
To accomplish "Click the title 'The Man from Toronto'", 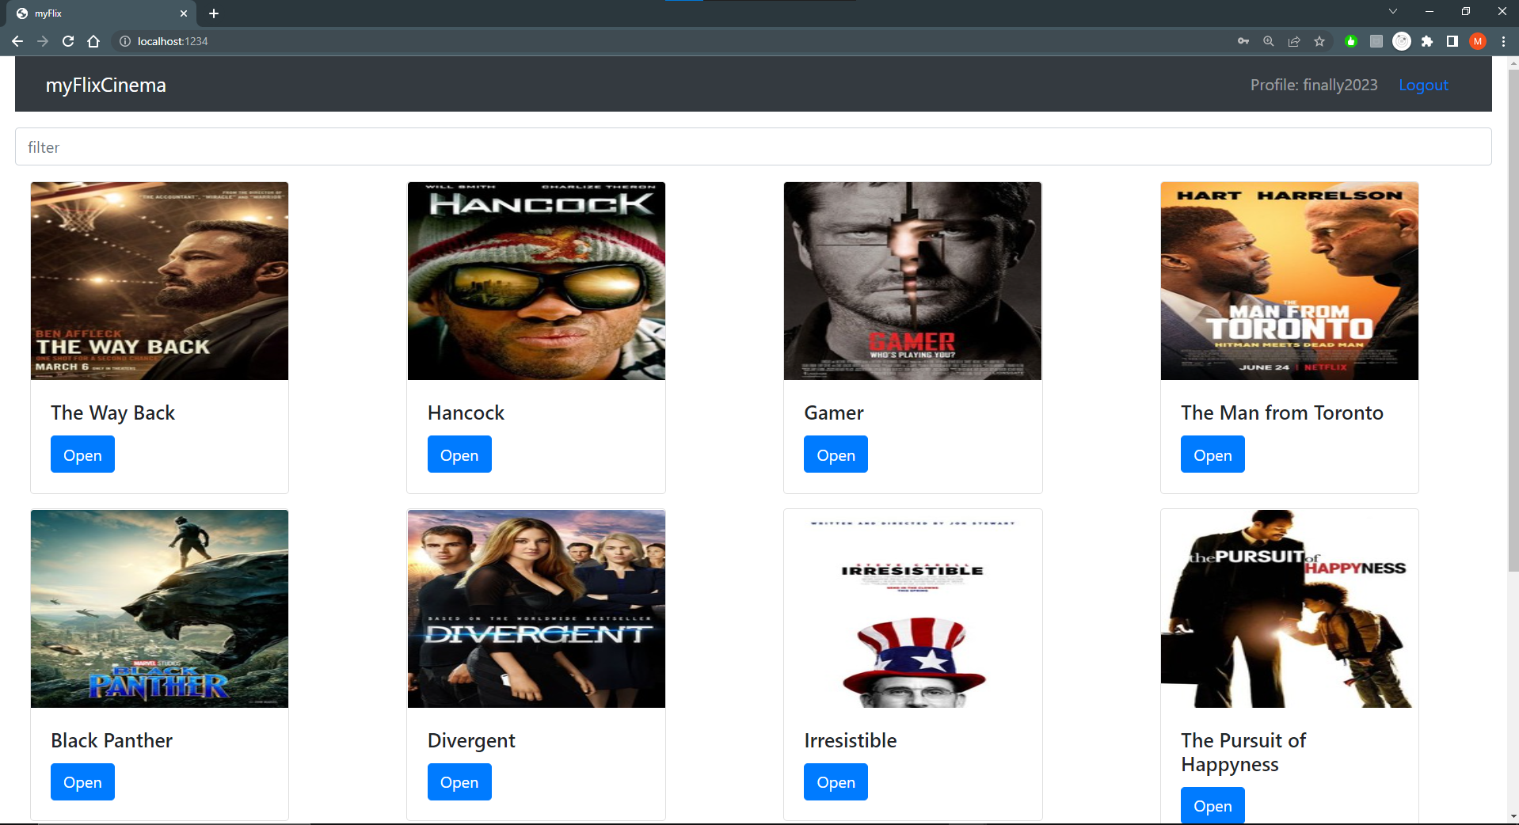I will click(x=1282, y=412).
